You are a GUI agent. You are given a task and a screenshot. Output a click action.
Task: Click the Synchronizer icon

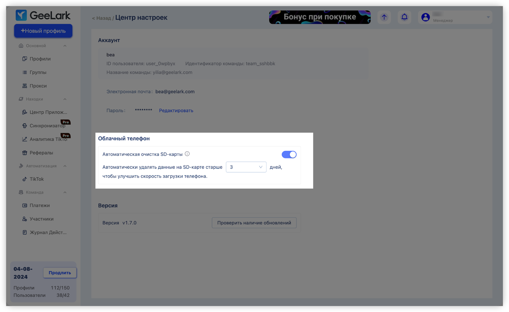click(x=24, y=126)
